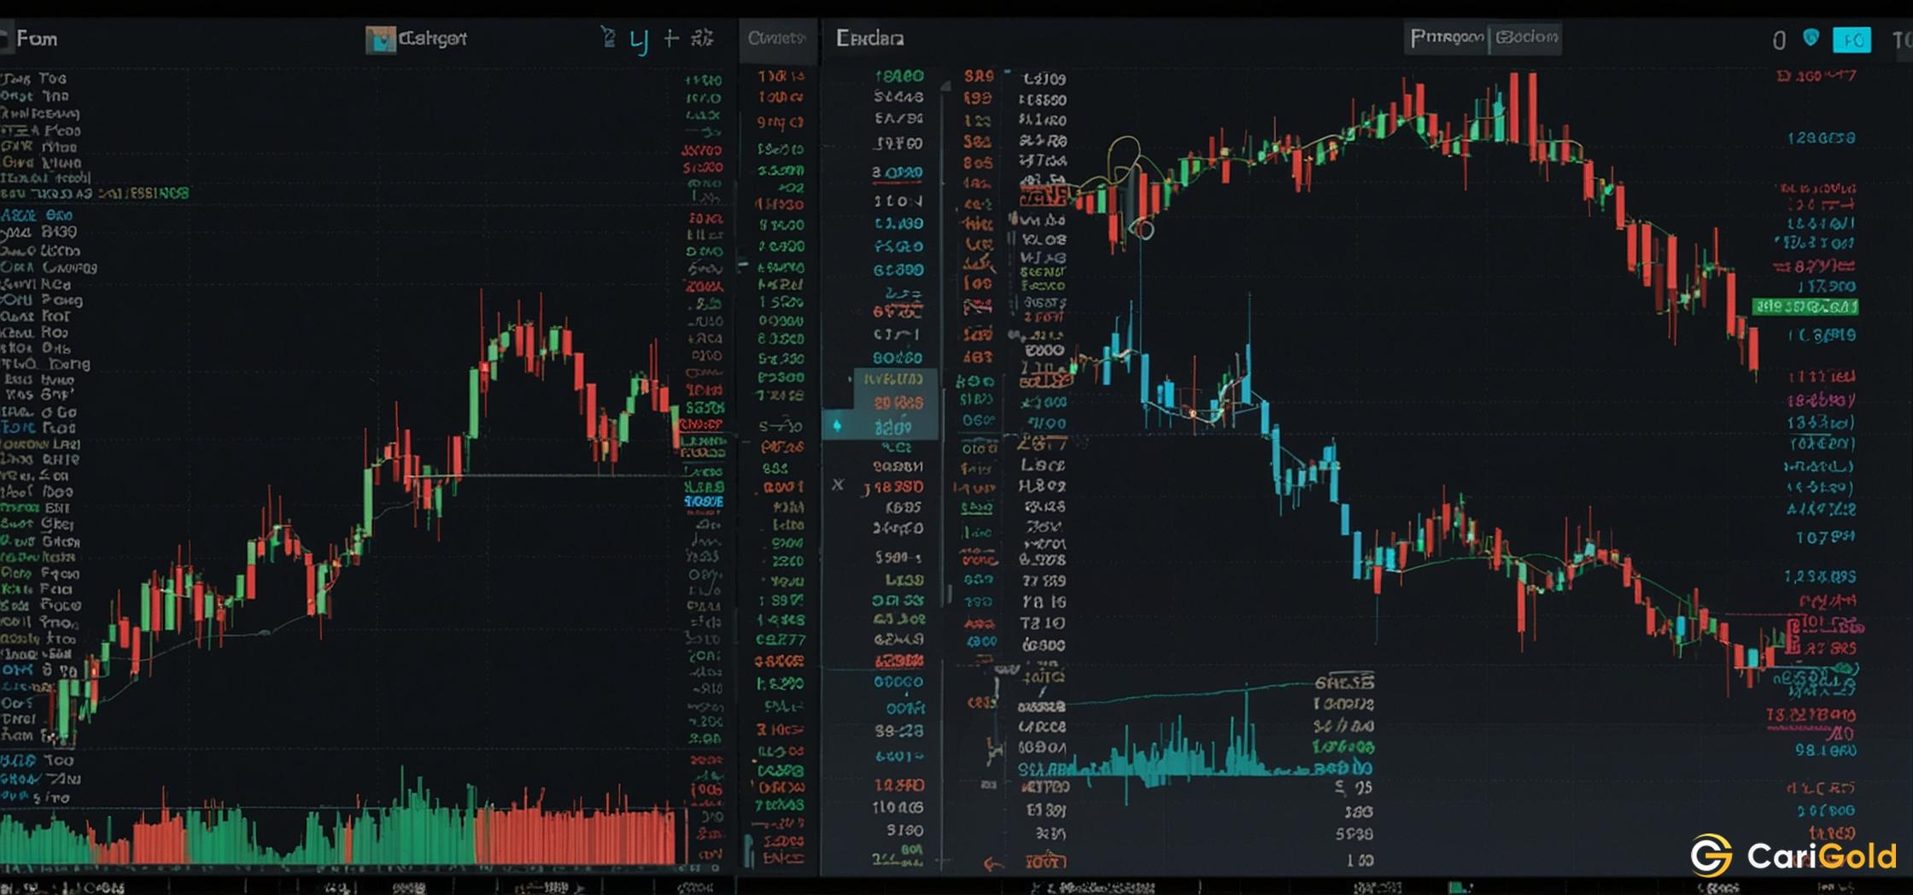Select the right segment of the two-part chart button
The image size is (1913, 895).
coord(1526,38)
